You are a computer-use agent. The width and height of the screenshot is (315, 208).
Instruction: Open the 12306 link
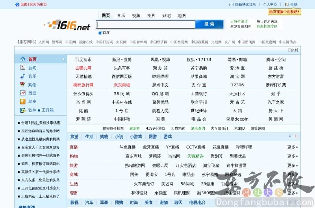pos(237,85)
